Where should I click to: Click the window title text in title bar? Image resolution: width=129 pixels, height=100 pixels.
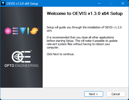click(22, 4)
